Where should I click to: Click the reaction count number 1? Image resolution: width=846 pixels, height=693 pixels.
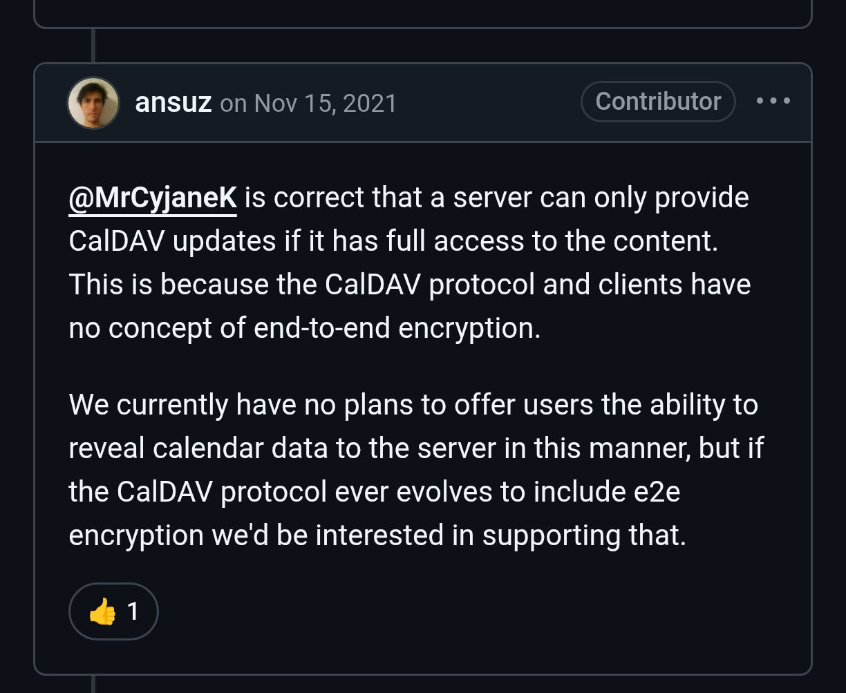click(x=133, y=611)
